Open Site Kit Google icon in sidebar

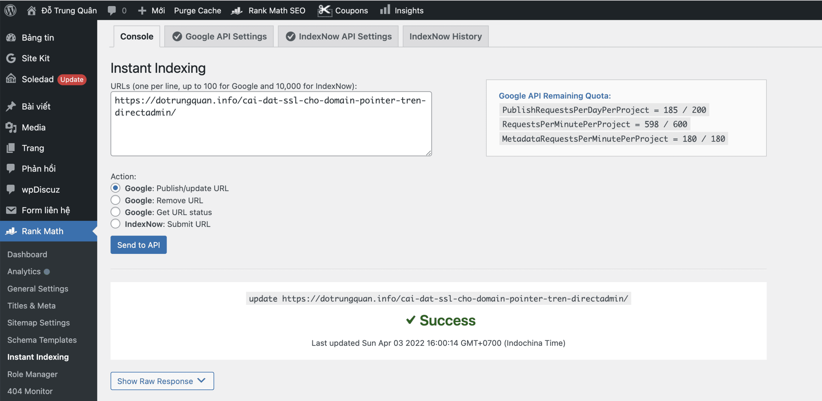pos(11,58)
